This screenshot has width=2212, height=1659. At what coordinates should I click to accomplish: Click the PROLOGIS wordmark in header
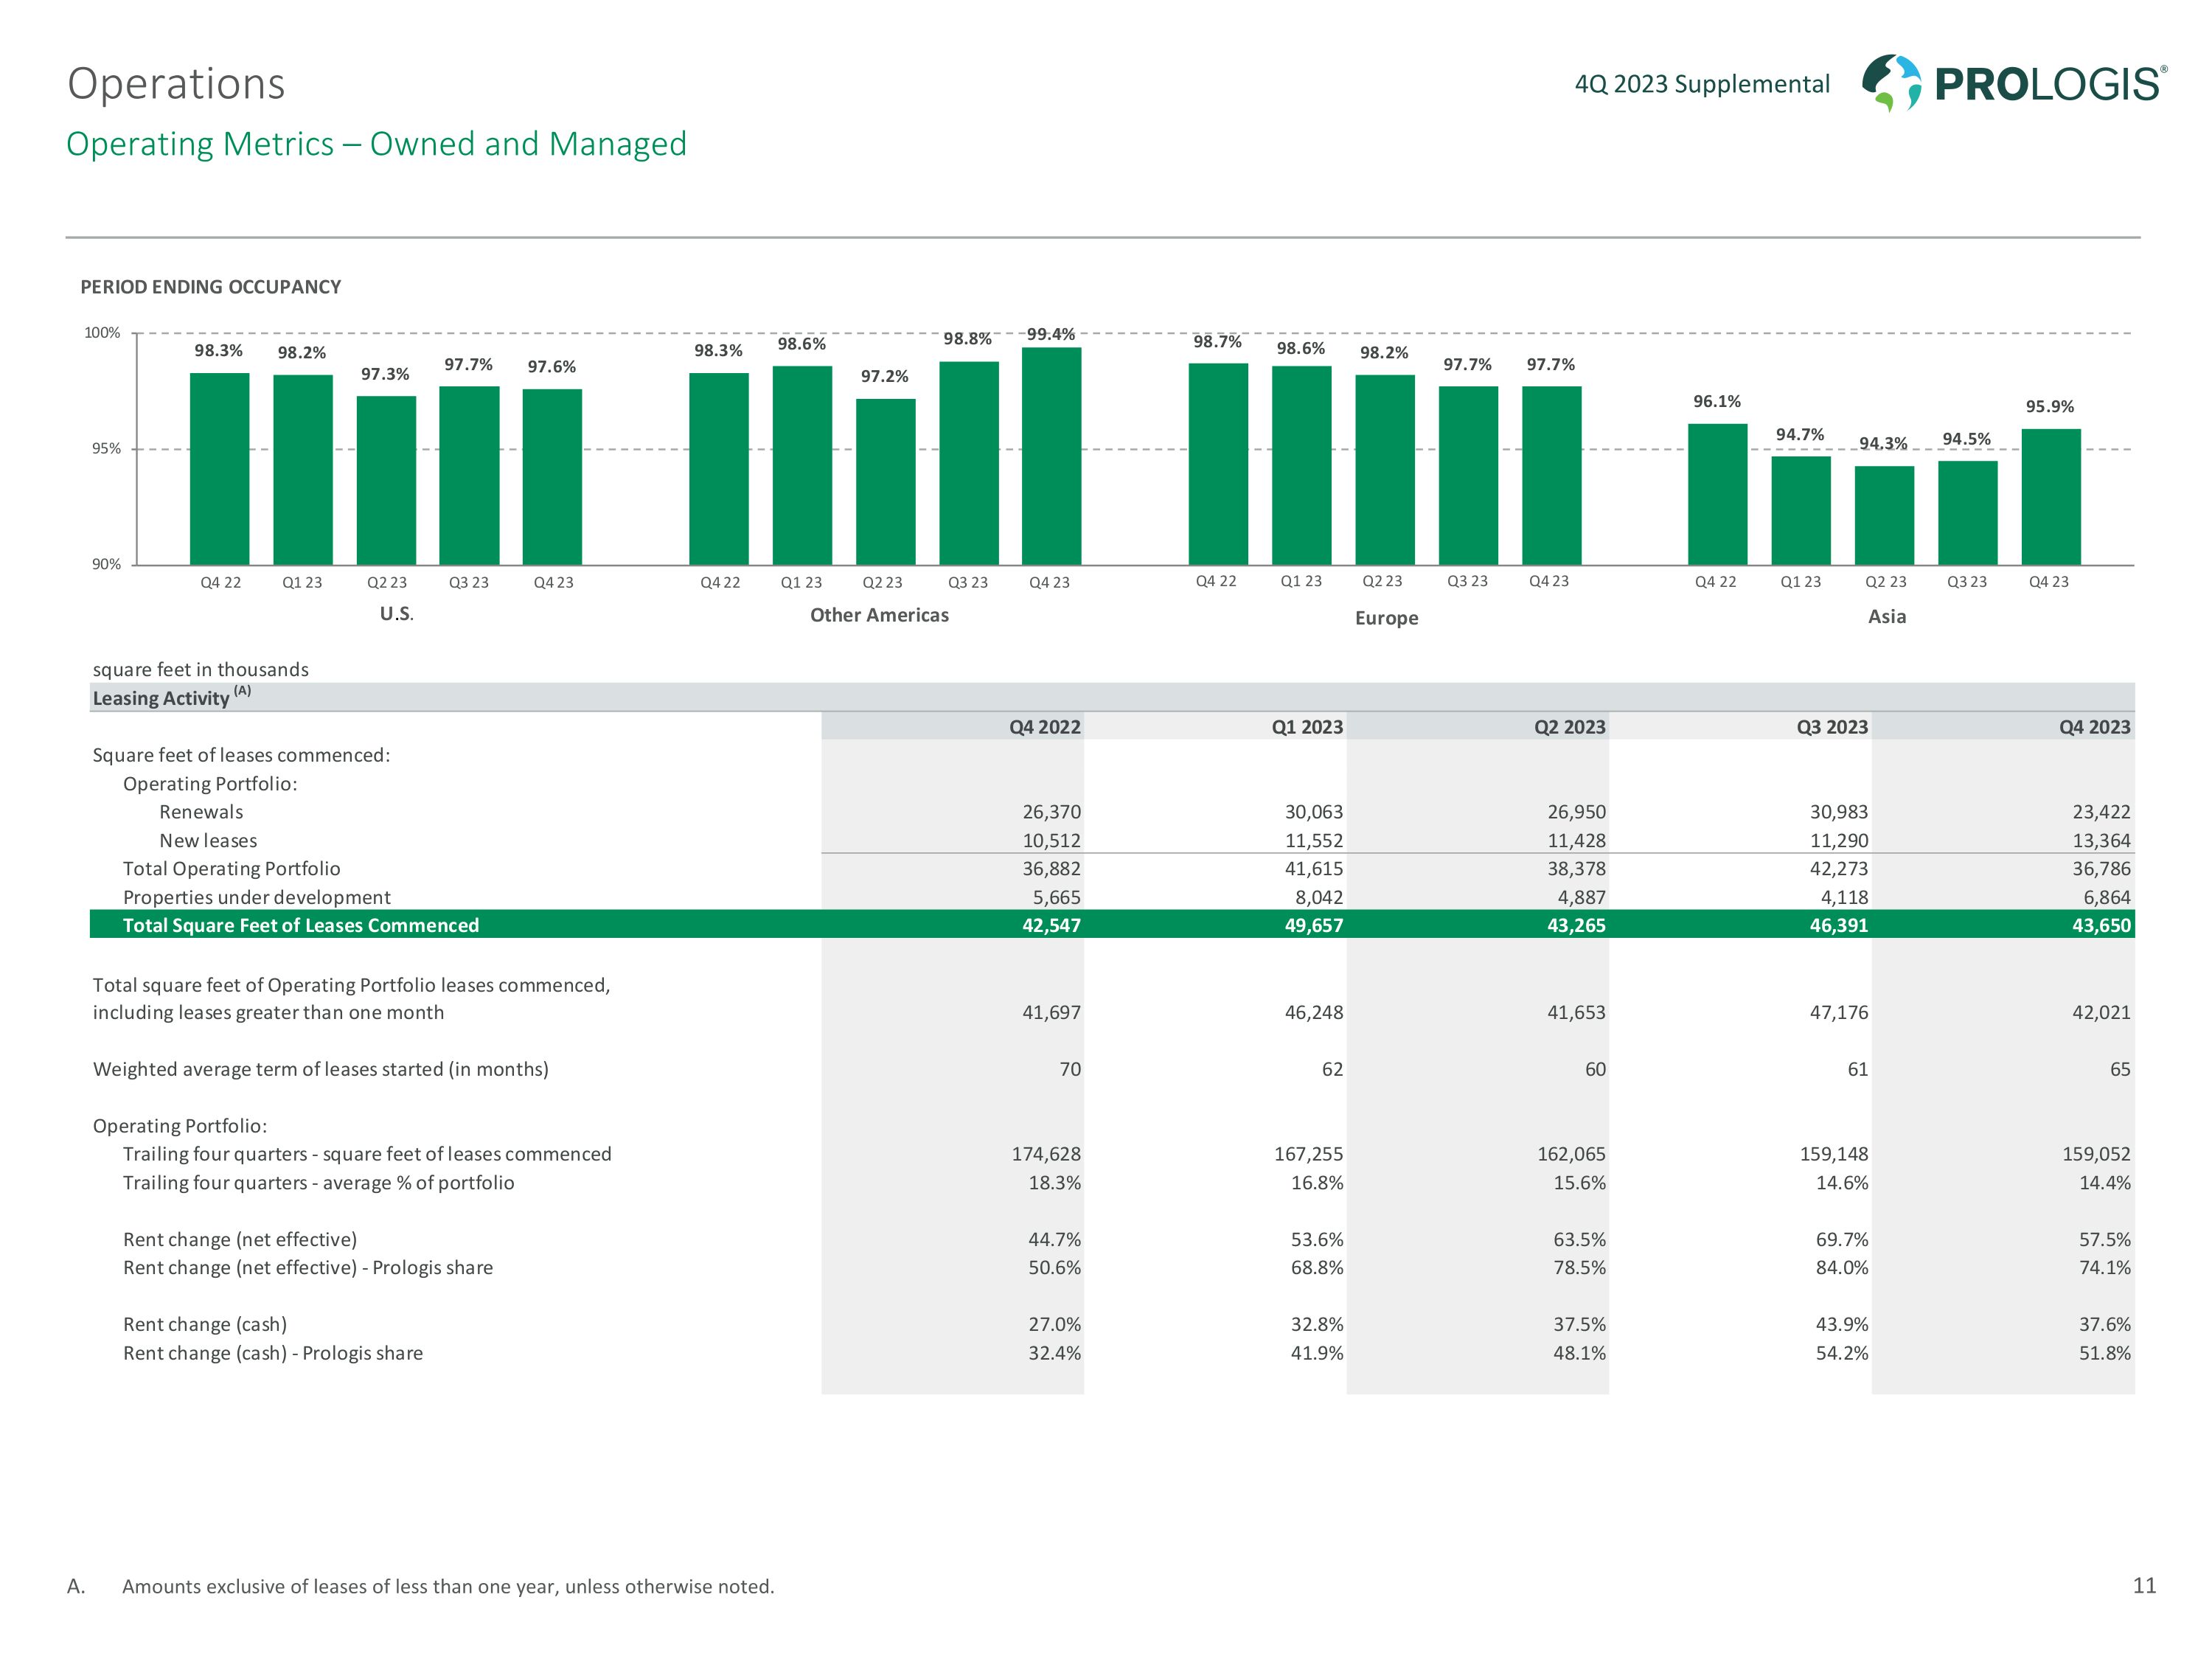[2048, 84]
